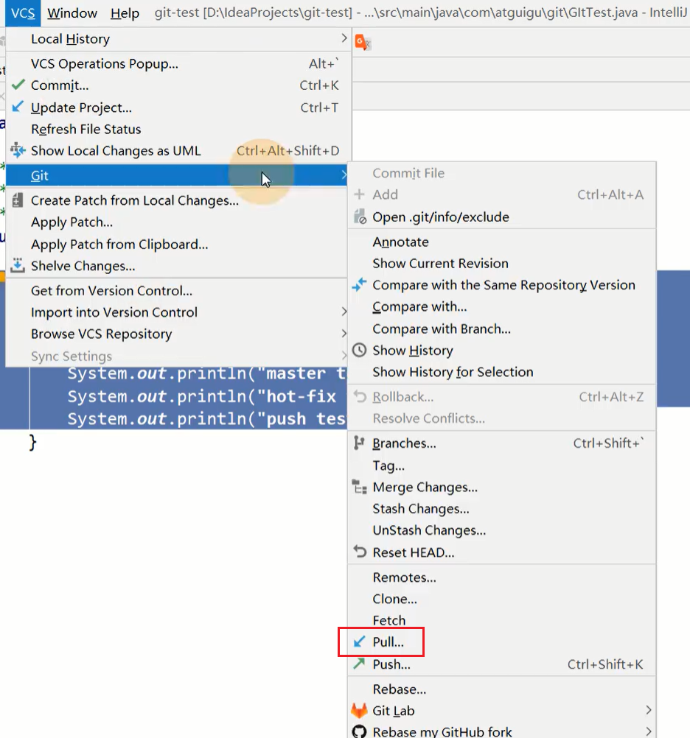Select Rebase... entry
This screenshot has width=690, height=738.
[501, 689]
